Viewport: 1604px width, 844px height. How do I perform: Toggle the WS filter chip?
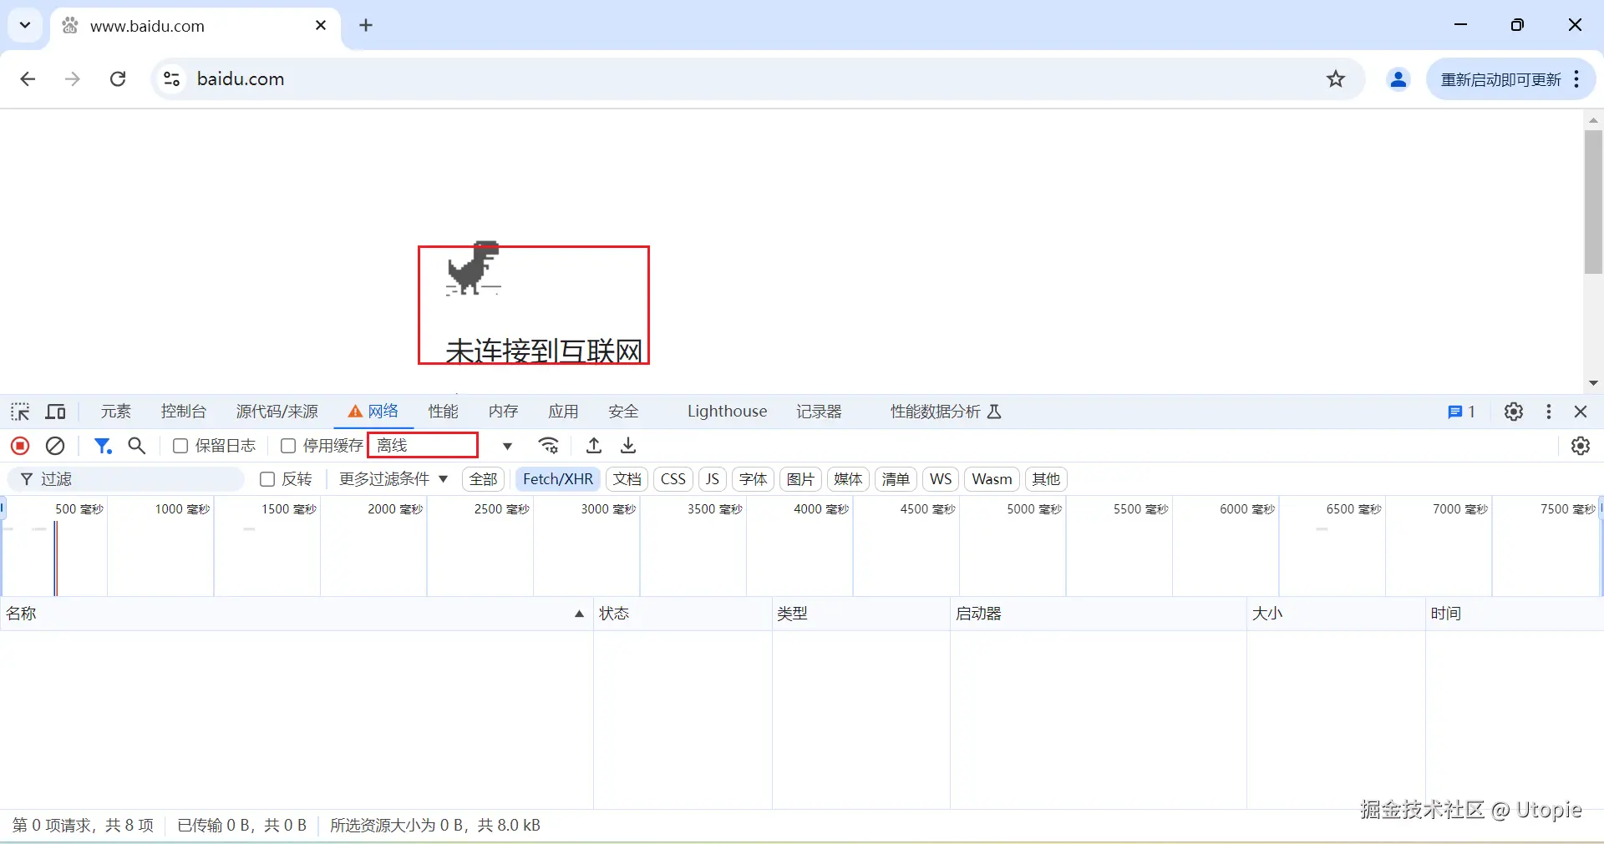pos(941,479)
